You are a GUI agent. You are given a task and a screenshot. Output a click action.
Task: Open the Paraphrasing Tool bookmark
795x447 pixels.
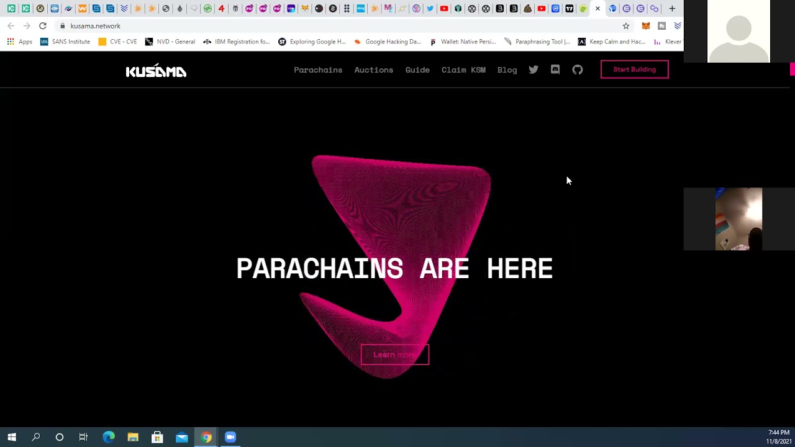click(x=537, y=42)
